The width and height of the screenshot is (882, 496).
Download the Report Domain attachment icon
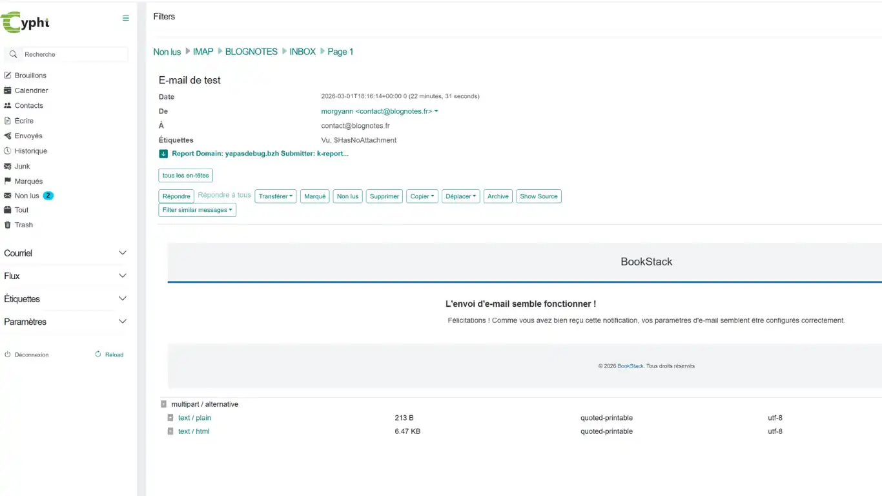pyautogui.click(x=163, y=154)
